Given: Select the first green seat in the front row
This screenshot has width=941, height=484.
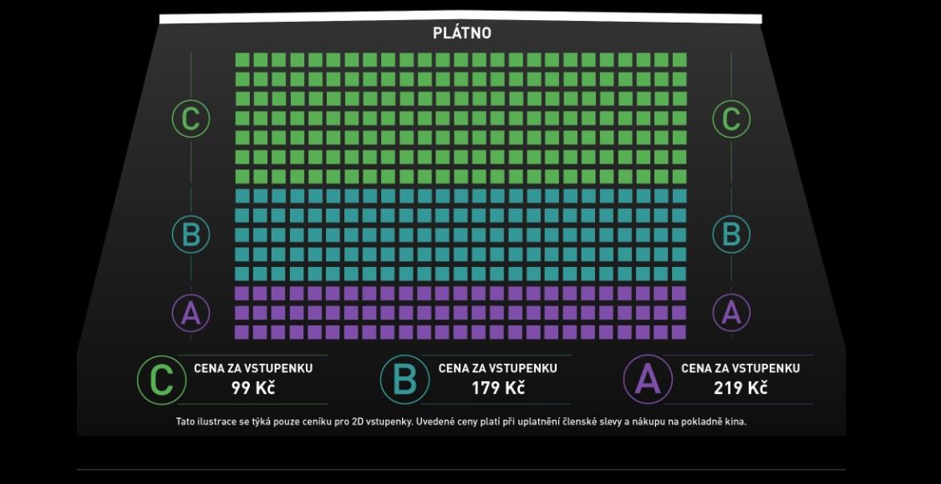Looking at the screenshot, I should [x=242, y=60].
